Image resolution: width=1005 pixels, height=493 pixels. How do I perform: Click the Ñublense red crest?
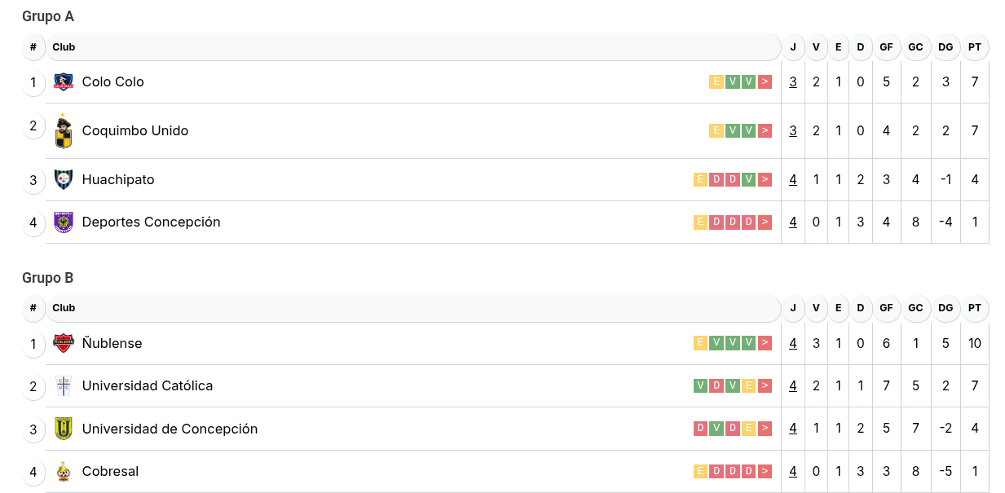(x=64, y=343)
